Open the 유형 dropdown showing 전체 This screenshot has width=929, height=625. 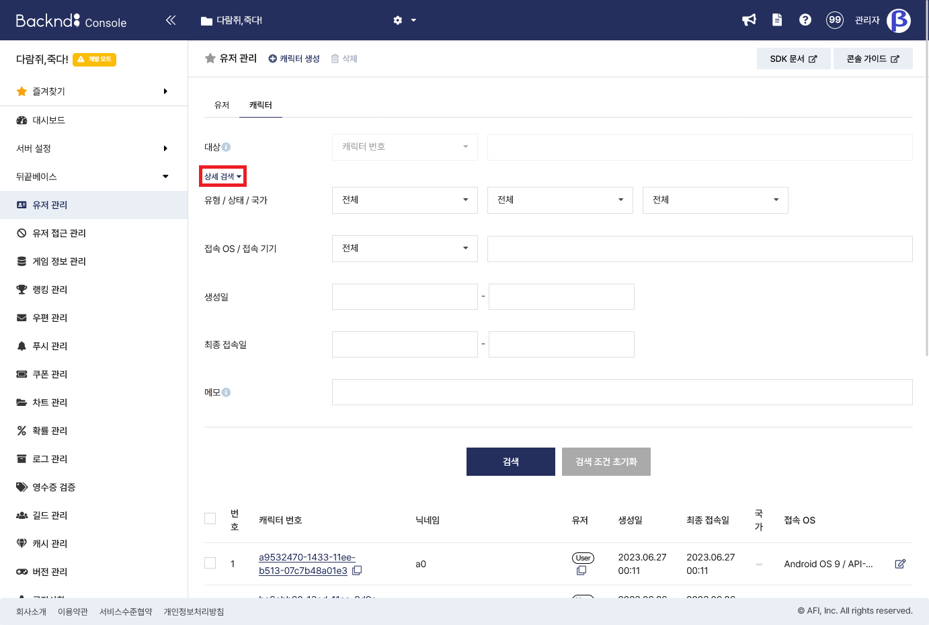(x=405, y=200)
